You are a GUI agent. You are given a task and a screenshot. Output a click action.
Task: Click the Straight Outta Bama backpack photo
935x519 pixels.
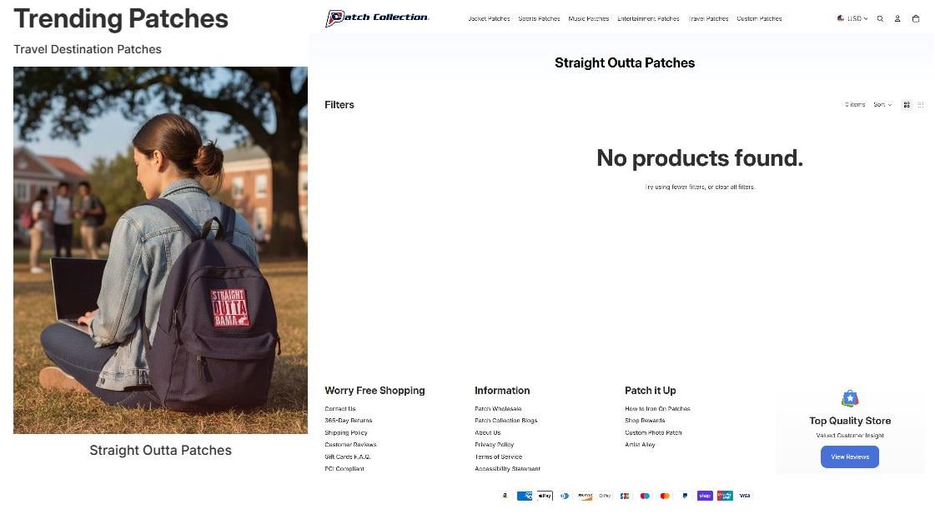click(x=160, y=250)
